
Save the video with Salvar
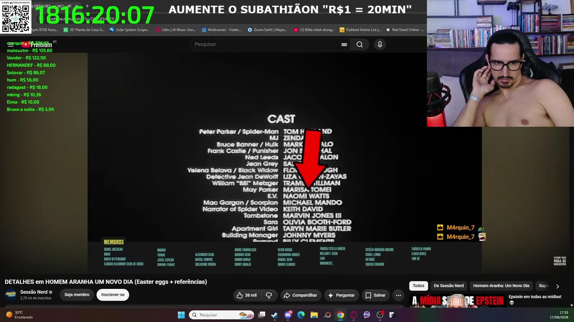375,295
